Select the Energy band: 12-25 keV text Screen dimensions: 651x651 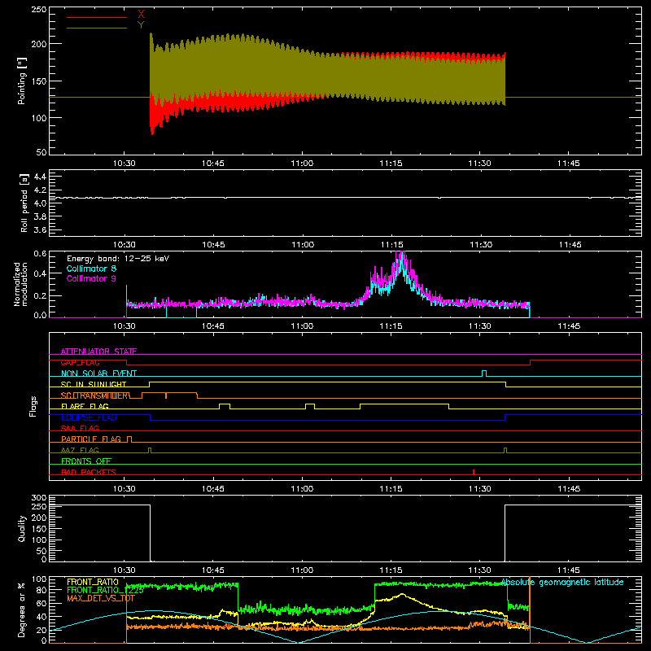click(118, 259)
